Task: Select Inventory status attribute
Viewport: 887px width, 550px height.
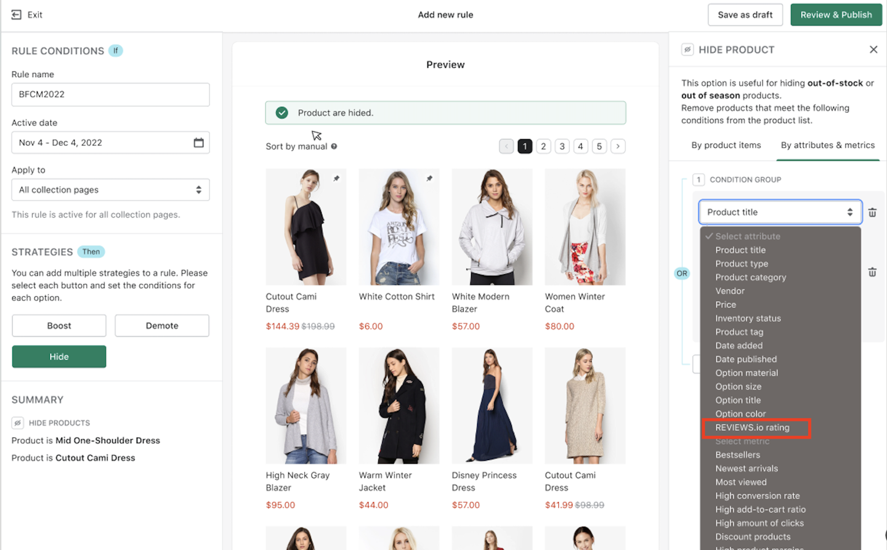Action: (748, 318)
